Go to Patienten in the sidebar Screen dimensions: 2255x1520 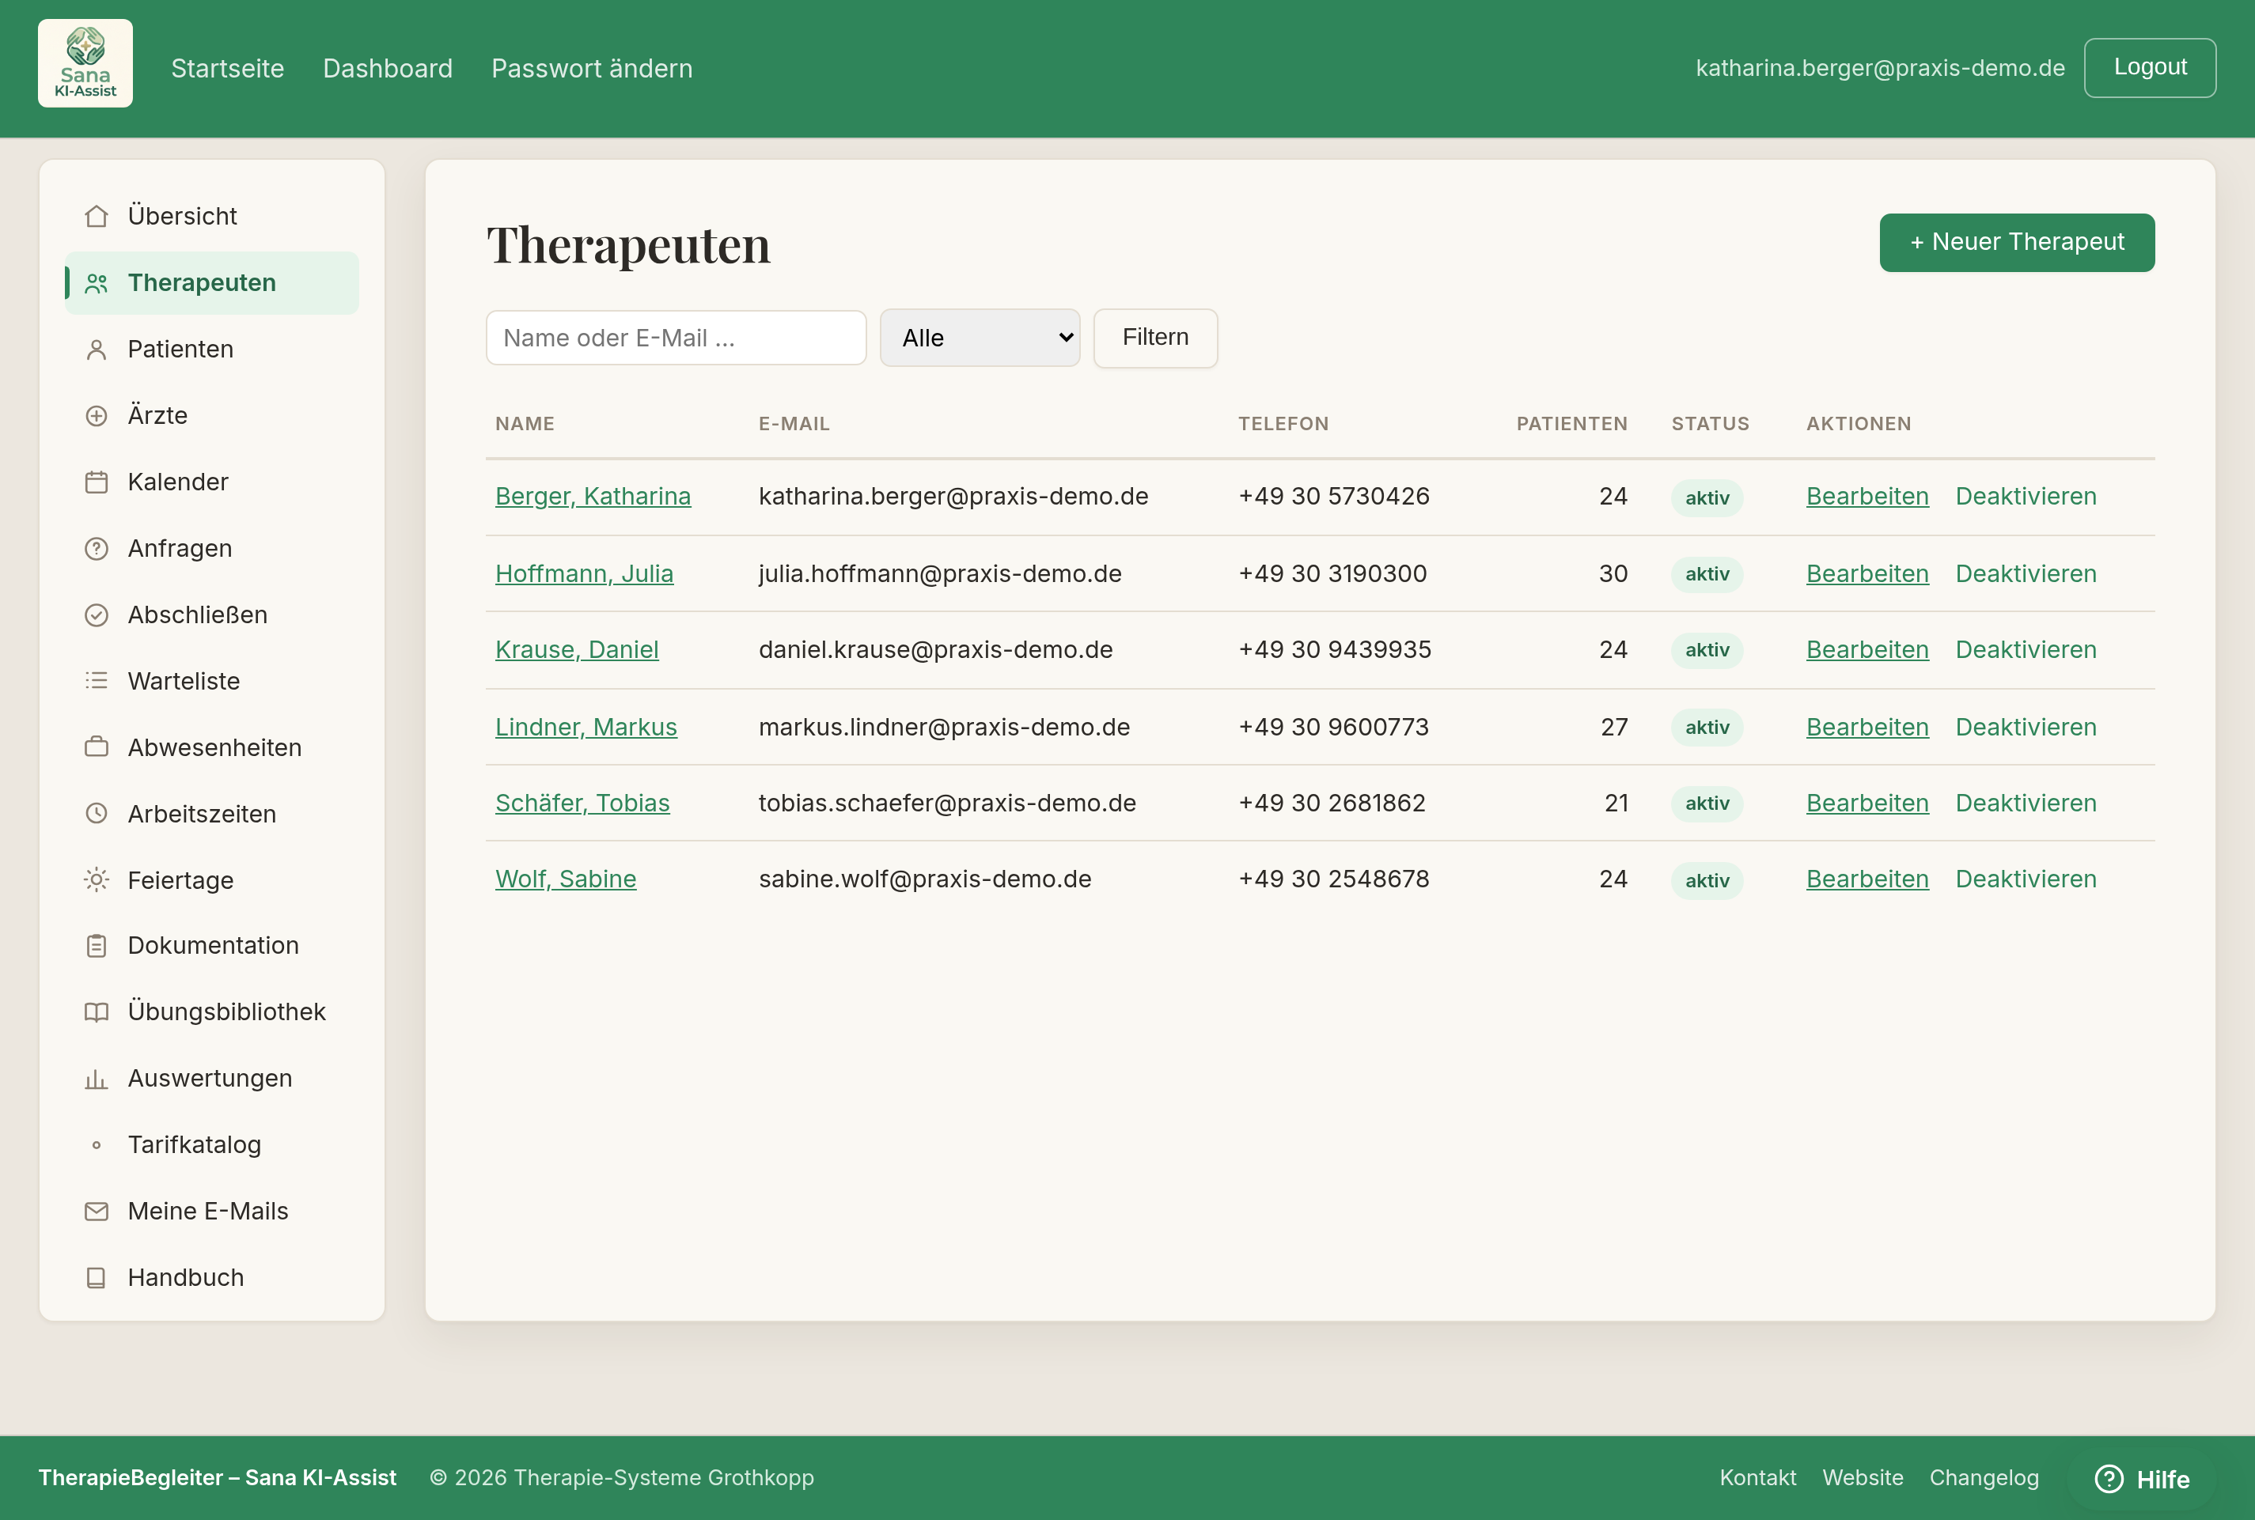pyautogui.click(x=211, y=349)
